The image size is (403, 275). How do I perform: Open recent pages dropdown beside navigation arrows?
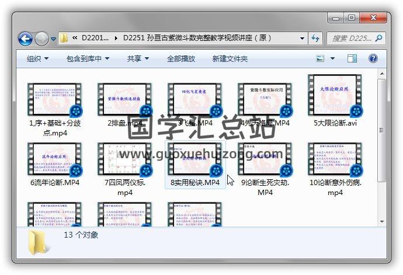click(53, 39)
